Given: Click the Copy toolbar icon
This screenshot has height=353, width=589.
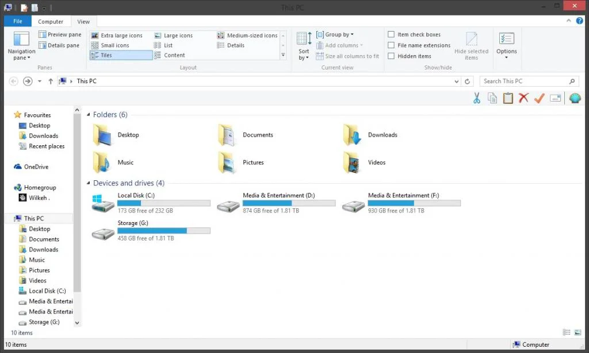Looking at the screenshot, I should point(492,98).
